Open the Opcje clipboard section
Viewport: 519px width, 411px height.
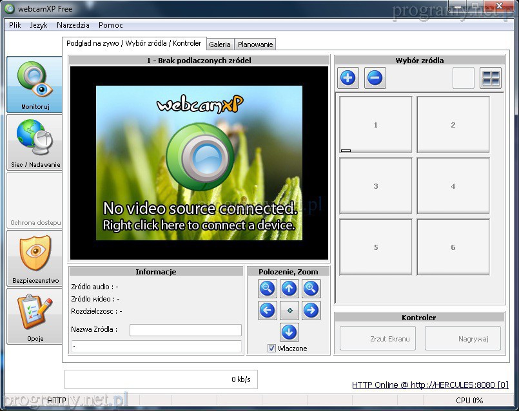tap(35, 316)
